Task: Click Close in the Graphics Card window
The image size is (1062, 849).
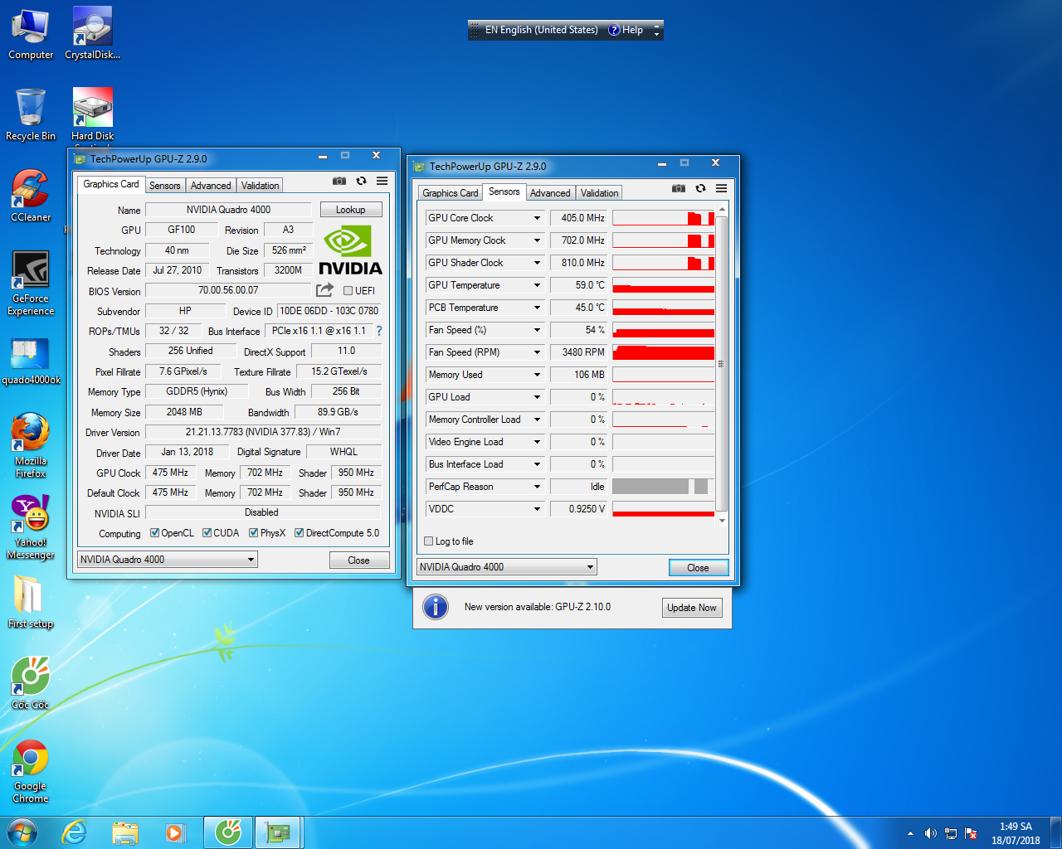Action: pos(358,560)
